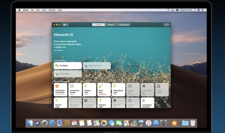225x133 pixels.
Task: Switch to the Rooms tab
Action: 111,25
